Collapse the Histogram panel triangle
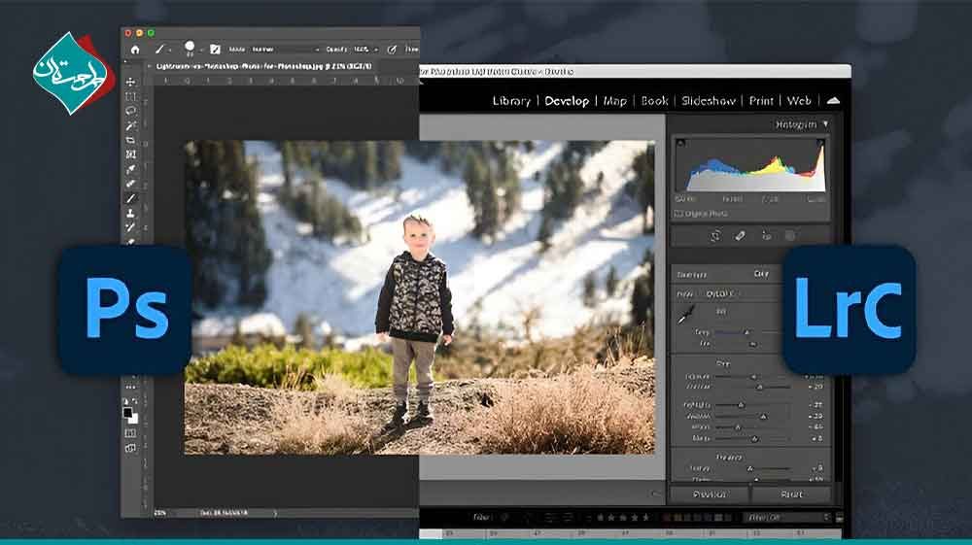 point(825,124)
